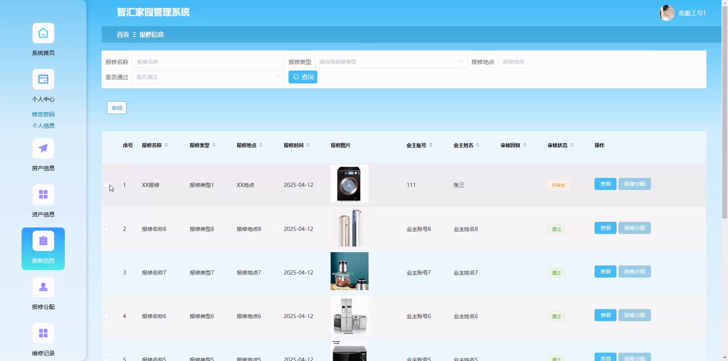Screen dimensions: 728x361
Task: Open the 是否通过 dropdown
Action: 208,77
